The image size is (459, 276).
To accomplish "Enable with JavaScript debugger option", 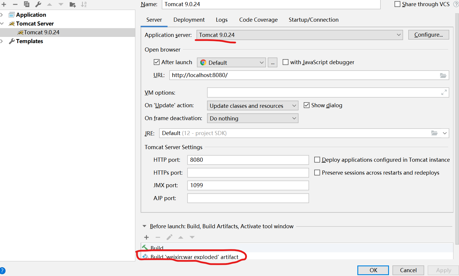I will tap(285, 62).
